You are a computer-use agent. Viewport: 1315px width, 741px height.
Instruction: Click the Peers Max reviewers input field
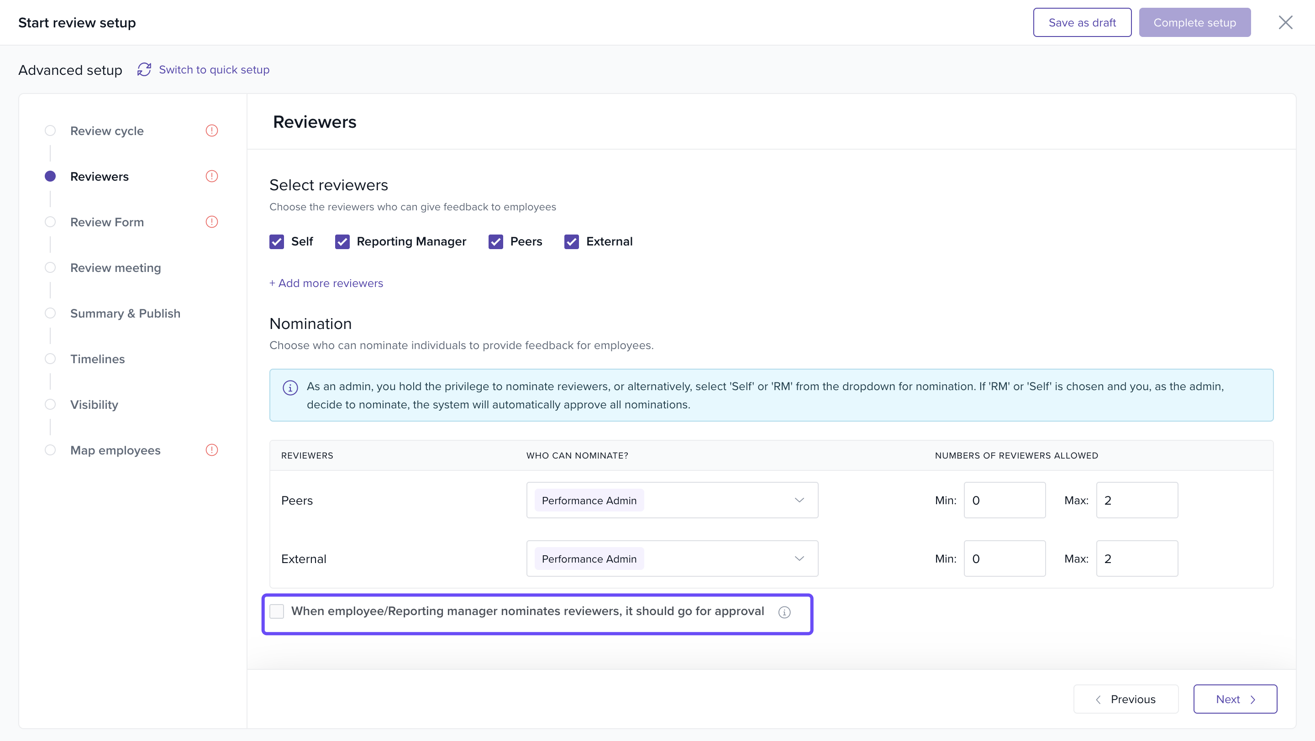click(x=1136, y=500)
